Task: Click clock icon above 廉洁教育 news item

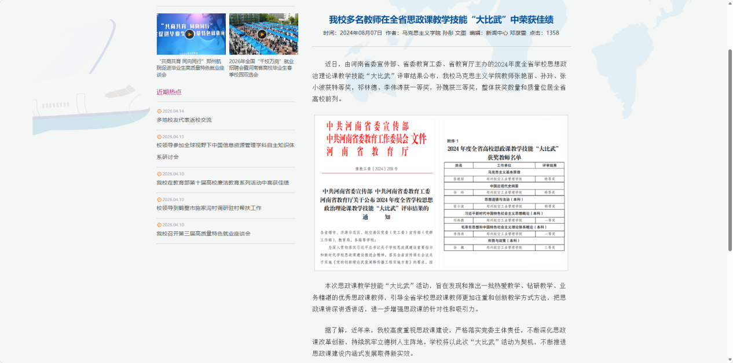Action: (159, 174)
